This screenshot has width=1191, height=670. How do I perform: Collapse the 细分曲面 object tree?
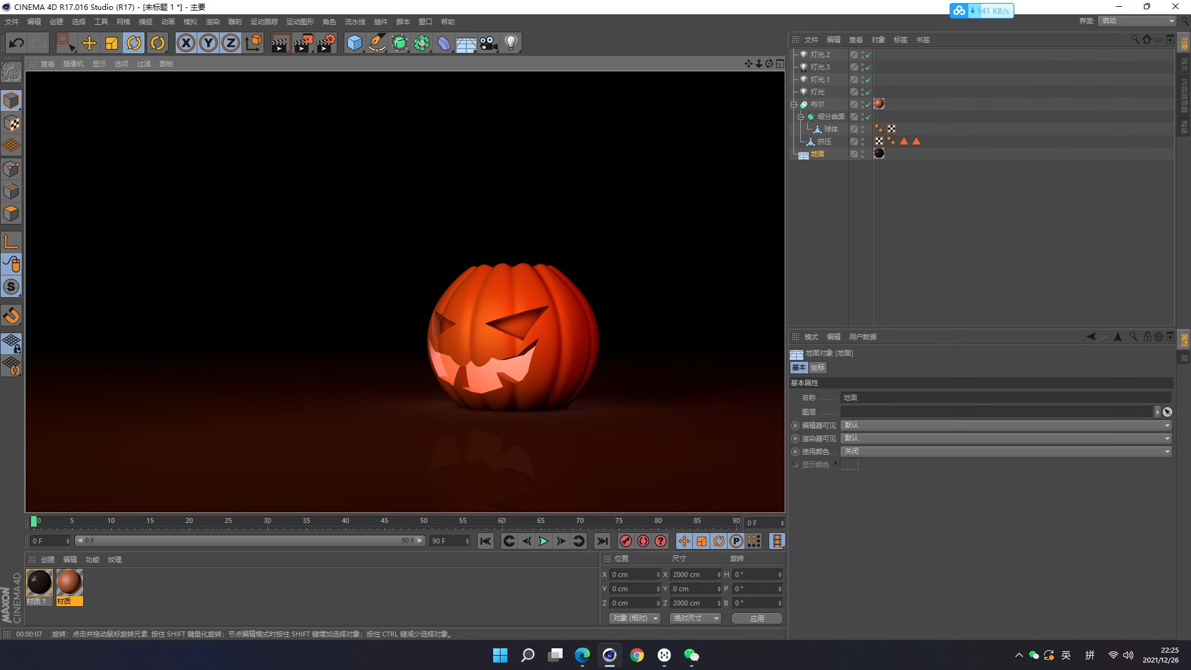coord(800,117)
